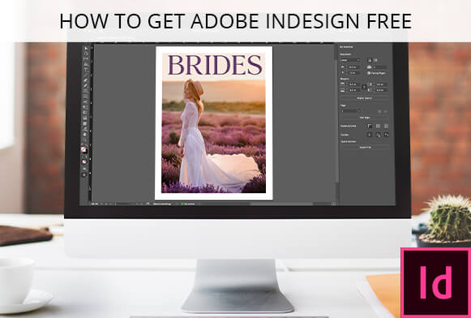Toggle the third Guides icon
471x318 pixels.
(x=387, y=135)
